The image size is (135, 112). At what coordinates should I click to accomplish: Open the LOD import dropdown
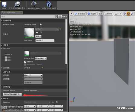(x=33, y=75)
